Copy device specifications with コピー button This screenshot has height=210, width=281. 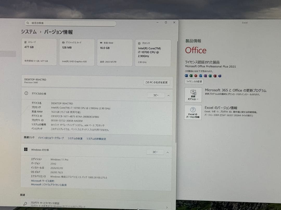click(156, 95)
